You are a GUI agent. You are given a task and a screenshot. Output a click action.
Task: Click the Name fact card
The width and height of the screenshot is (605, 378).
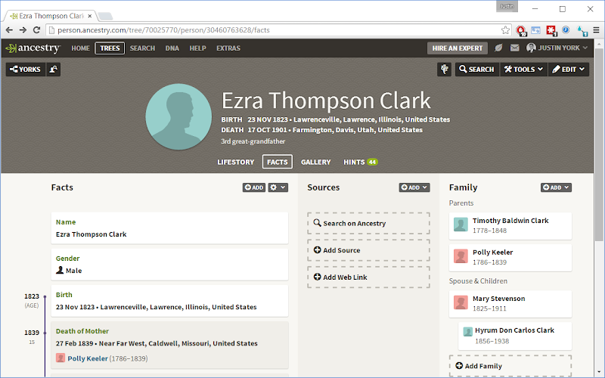(x=169, y=228)
